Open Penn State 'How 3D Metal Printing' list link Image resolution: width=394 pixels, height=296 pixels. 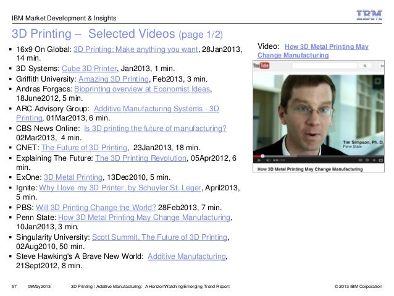pyautogui.click(x=145, y=218)
